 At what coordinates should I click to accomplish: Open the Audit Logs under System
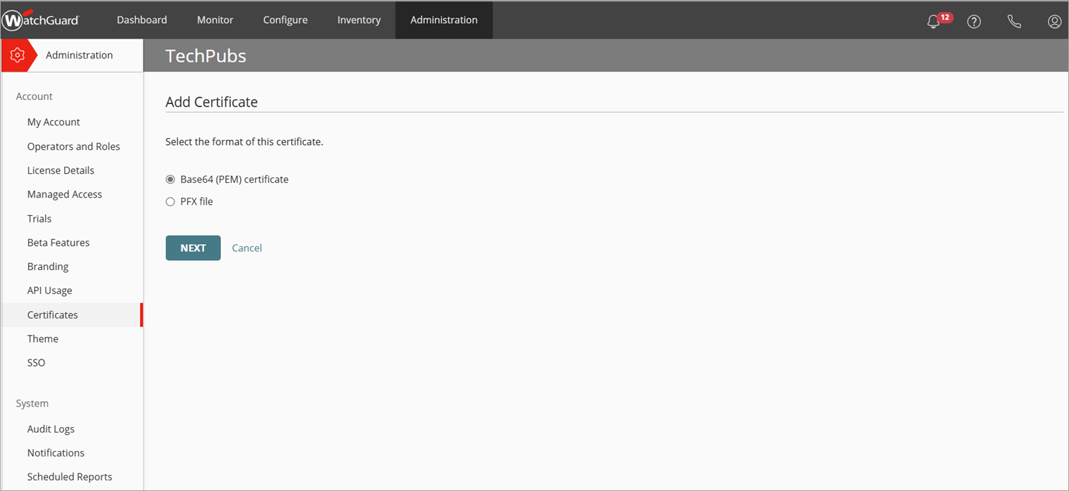[x=51, y=428]
